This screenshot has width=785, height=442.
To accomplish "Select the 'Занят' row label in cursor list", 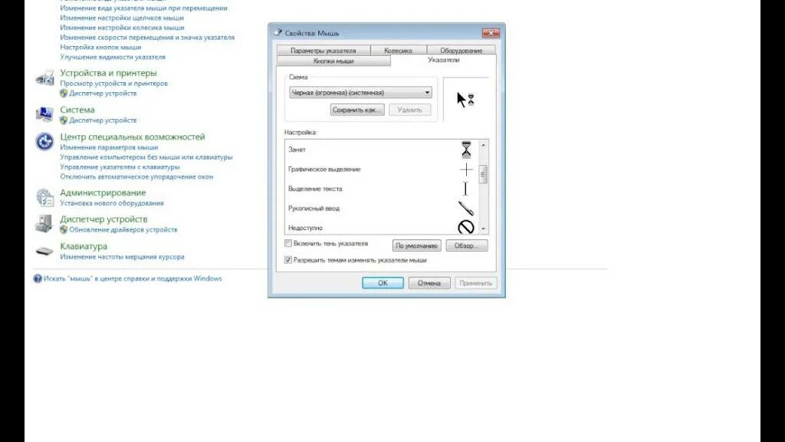I will (297, 150).
